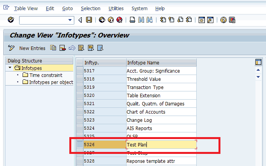
Task: Click the Print icon
Action: pyautogui.click(x=132, y=20)
